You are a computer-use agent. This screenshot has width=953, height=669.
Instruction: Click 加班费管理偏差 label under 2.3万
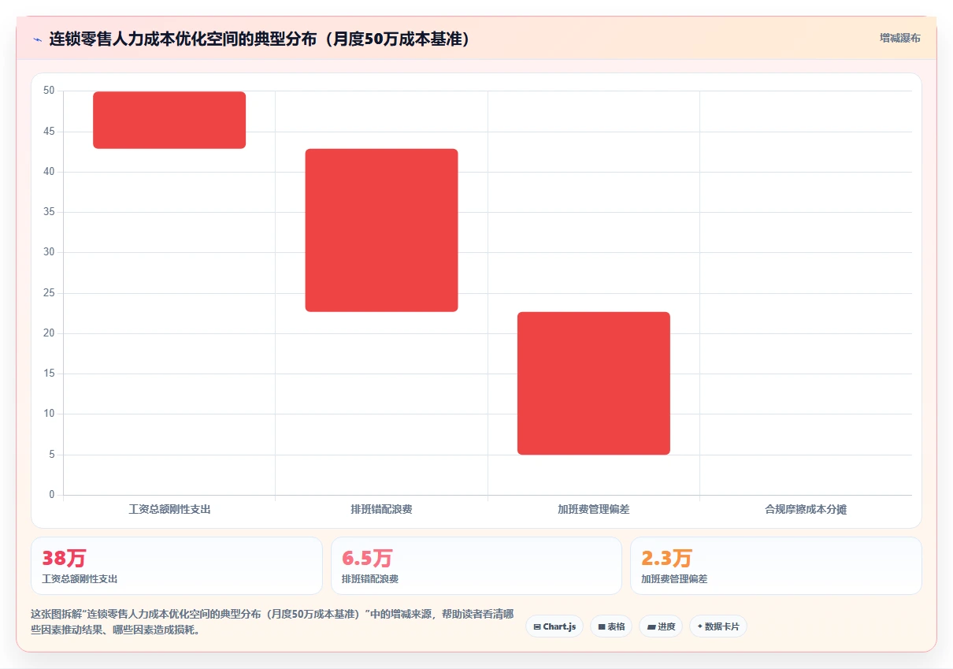pyautogui.click(x=674, y=579)
